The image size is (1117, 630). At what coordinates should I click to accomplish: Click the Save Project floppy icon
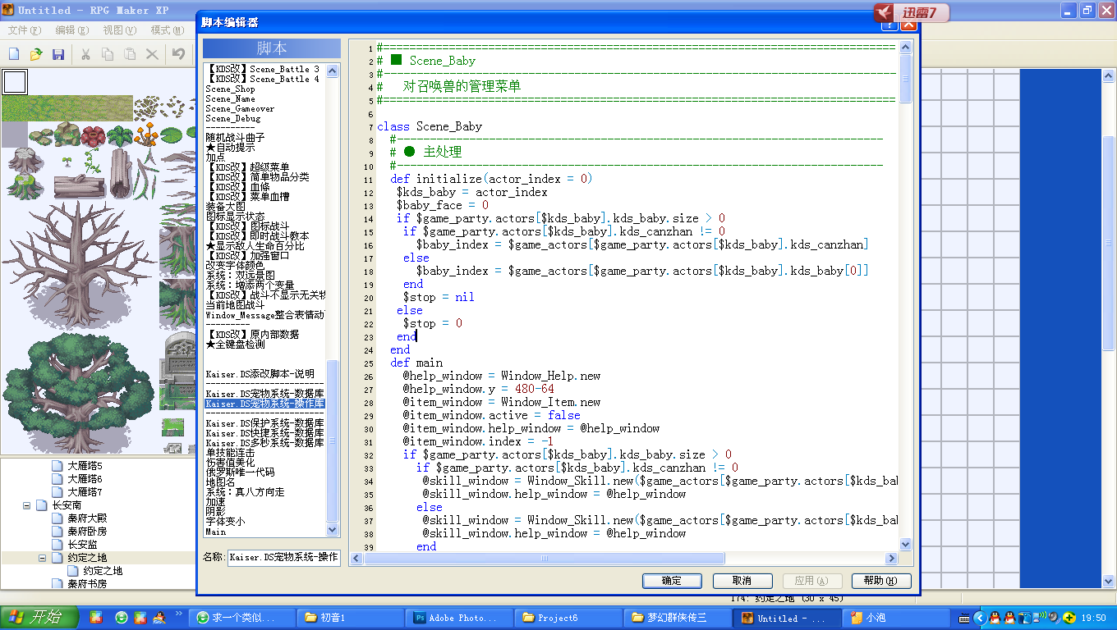tap(58, 54)
